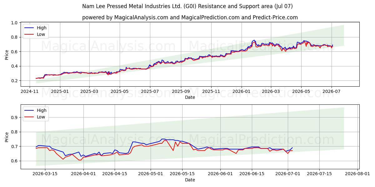
Task: Click the '2025-09' x-axis label
Action: 181,92
